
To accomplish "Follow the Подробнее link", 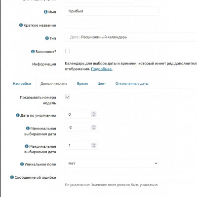I will pos(102,69).
